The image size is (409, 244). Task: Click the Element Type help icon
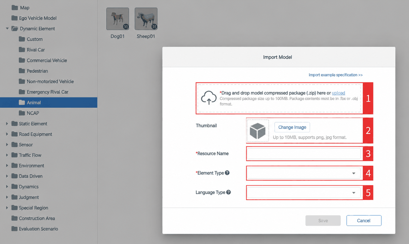[227, 173]
